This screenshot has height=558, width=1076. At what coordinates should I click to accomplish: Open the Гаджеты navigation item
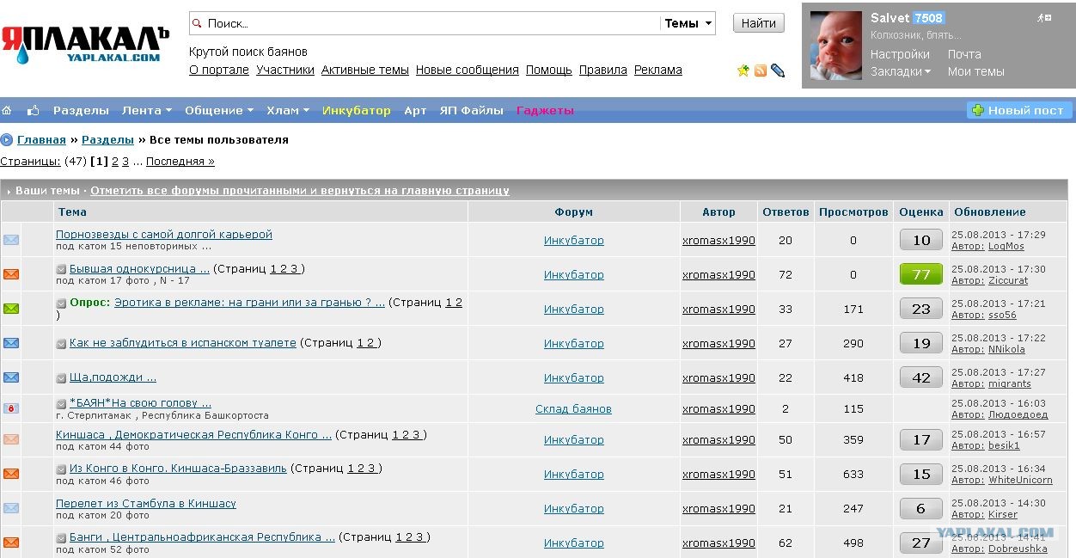pyautogui.click(x=545, y=110)
